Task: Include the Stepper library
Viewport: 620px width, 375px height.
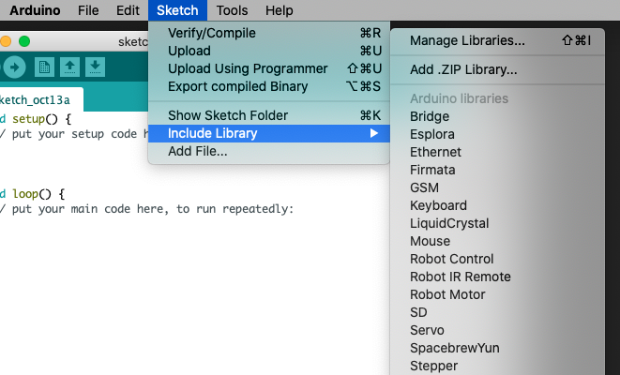Action: 497,366
